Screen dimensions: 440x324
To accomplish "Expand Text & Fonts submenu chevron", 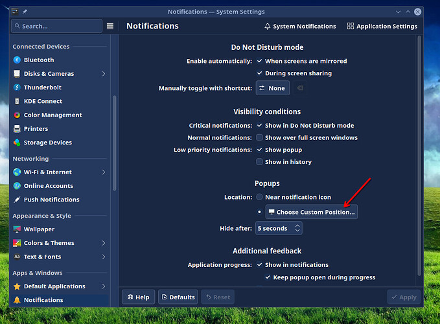I will coord(104,257).
